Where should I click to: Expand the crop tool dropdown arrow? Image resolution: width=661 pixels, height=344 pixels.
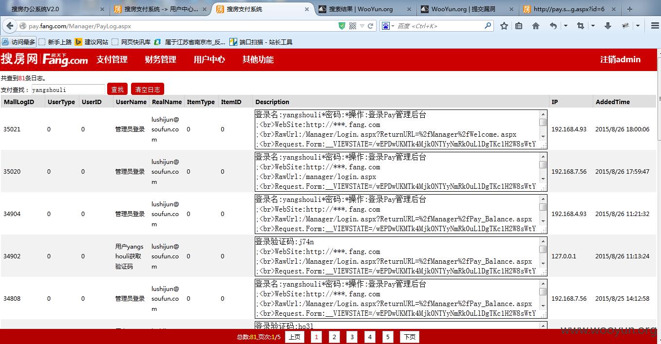coord(593,26)
